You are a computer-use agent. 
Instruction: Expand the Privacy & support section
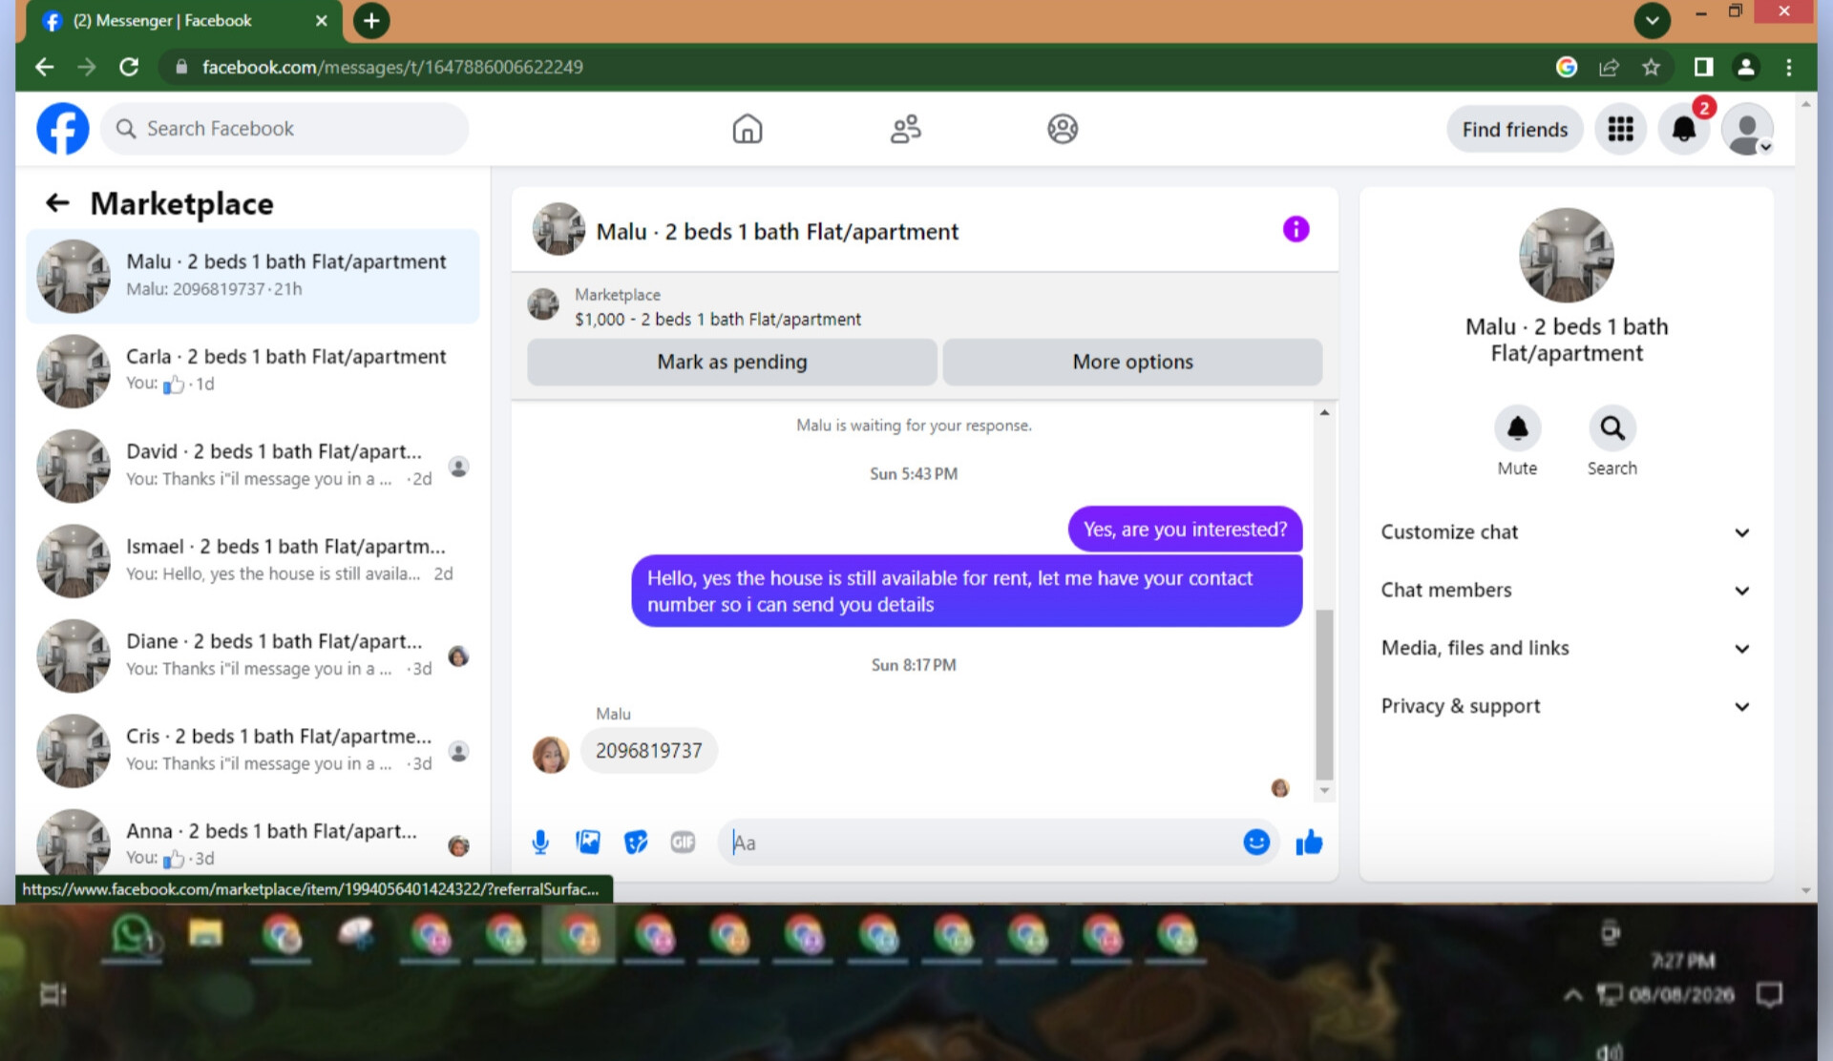pyautogui.click(x=1566, y=707)
